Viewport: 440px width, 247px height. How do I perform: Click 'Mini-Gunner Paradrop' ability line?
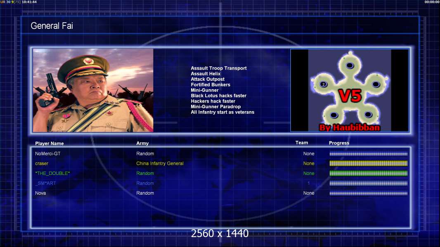(x=215, y=107)
